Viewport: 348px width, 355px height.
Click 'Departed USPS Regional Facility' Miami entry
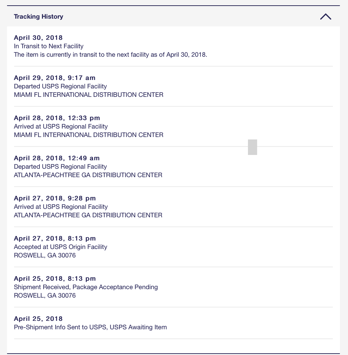[60, 86]
